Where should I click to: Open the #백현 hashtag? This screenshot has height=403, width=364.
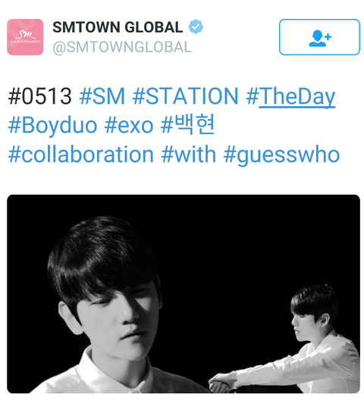(x=187, y=125)
